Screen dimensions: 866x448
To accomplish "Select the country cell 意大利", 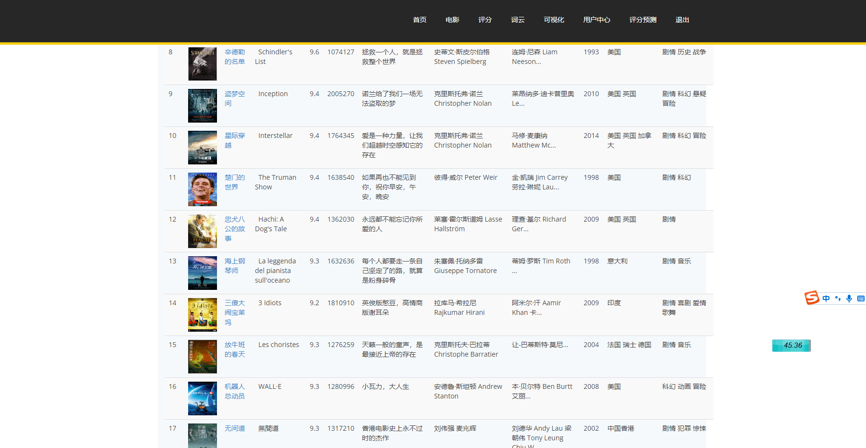I will (617, 261).
